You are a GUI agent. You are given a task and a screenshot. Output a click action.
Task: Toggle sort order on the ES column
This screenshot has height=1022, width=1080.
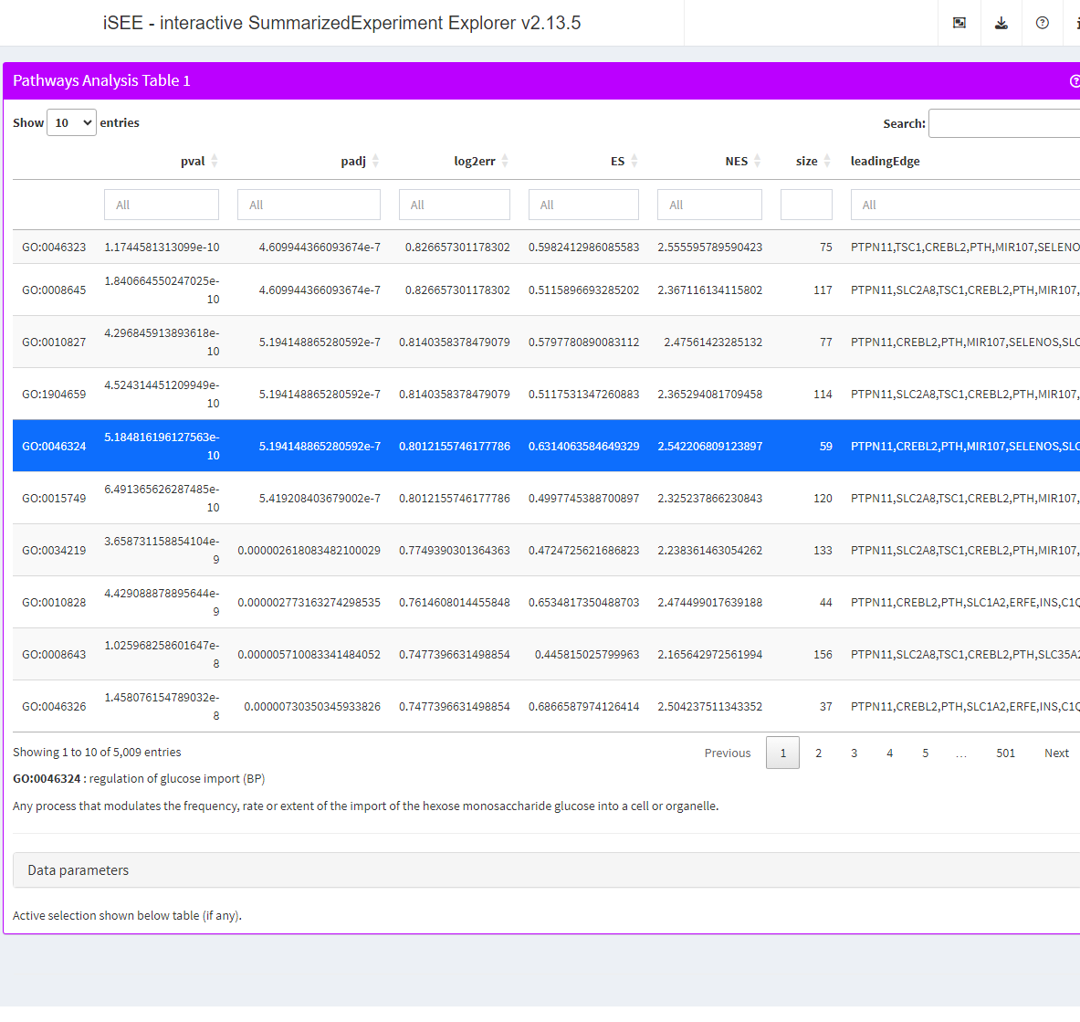point(633,160)
